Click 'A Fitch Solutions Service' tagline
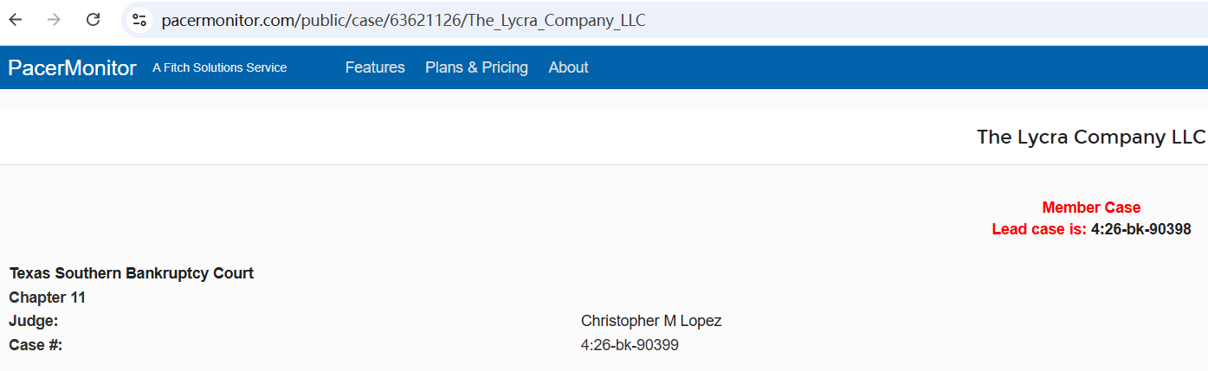This screenshot has height=371, width=1208. 219,67
